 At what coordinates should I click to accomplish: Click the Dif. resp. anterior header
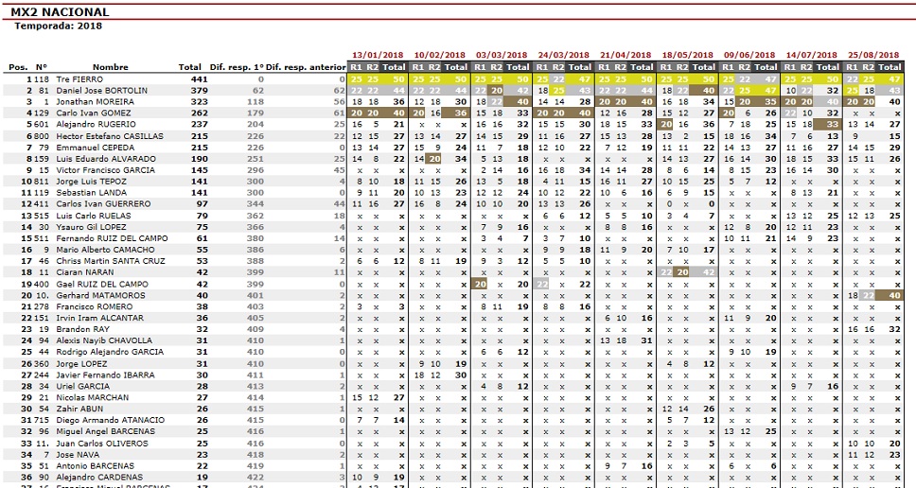[x=307, y=67]
